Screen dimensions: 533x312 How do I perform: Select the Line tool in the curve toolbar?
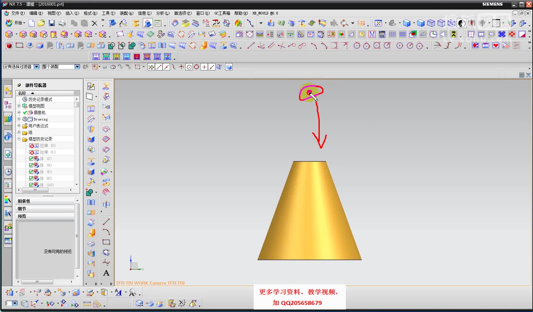(251, 46)
